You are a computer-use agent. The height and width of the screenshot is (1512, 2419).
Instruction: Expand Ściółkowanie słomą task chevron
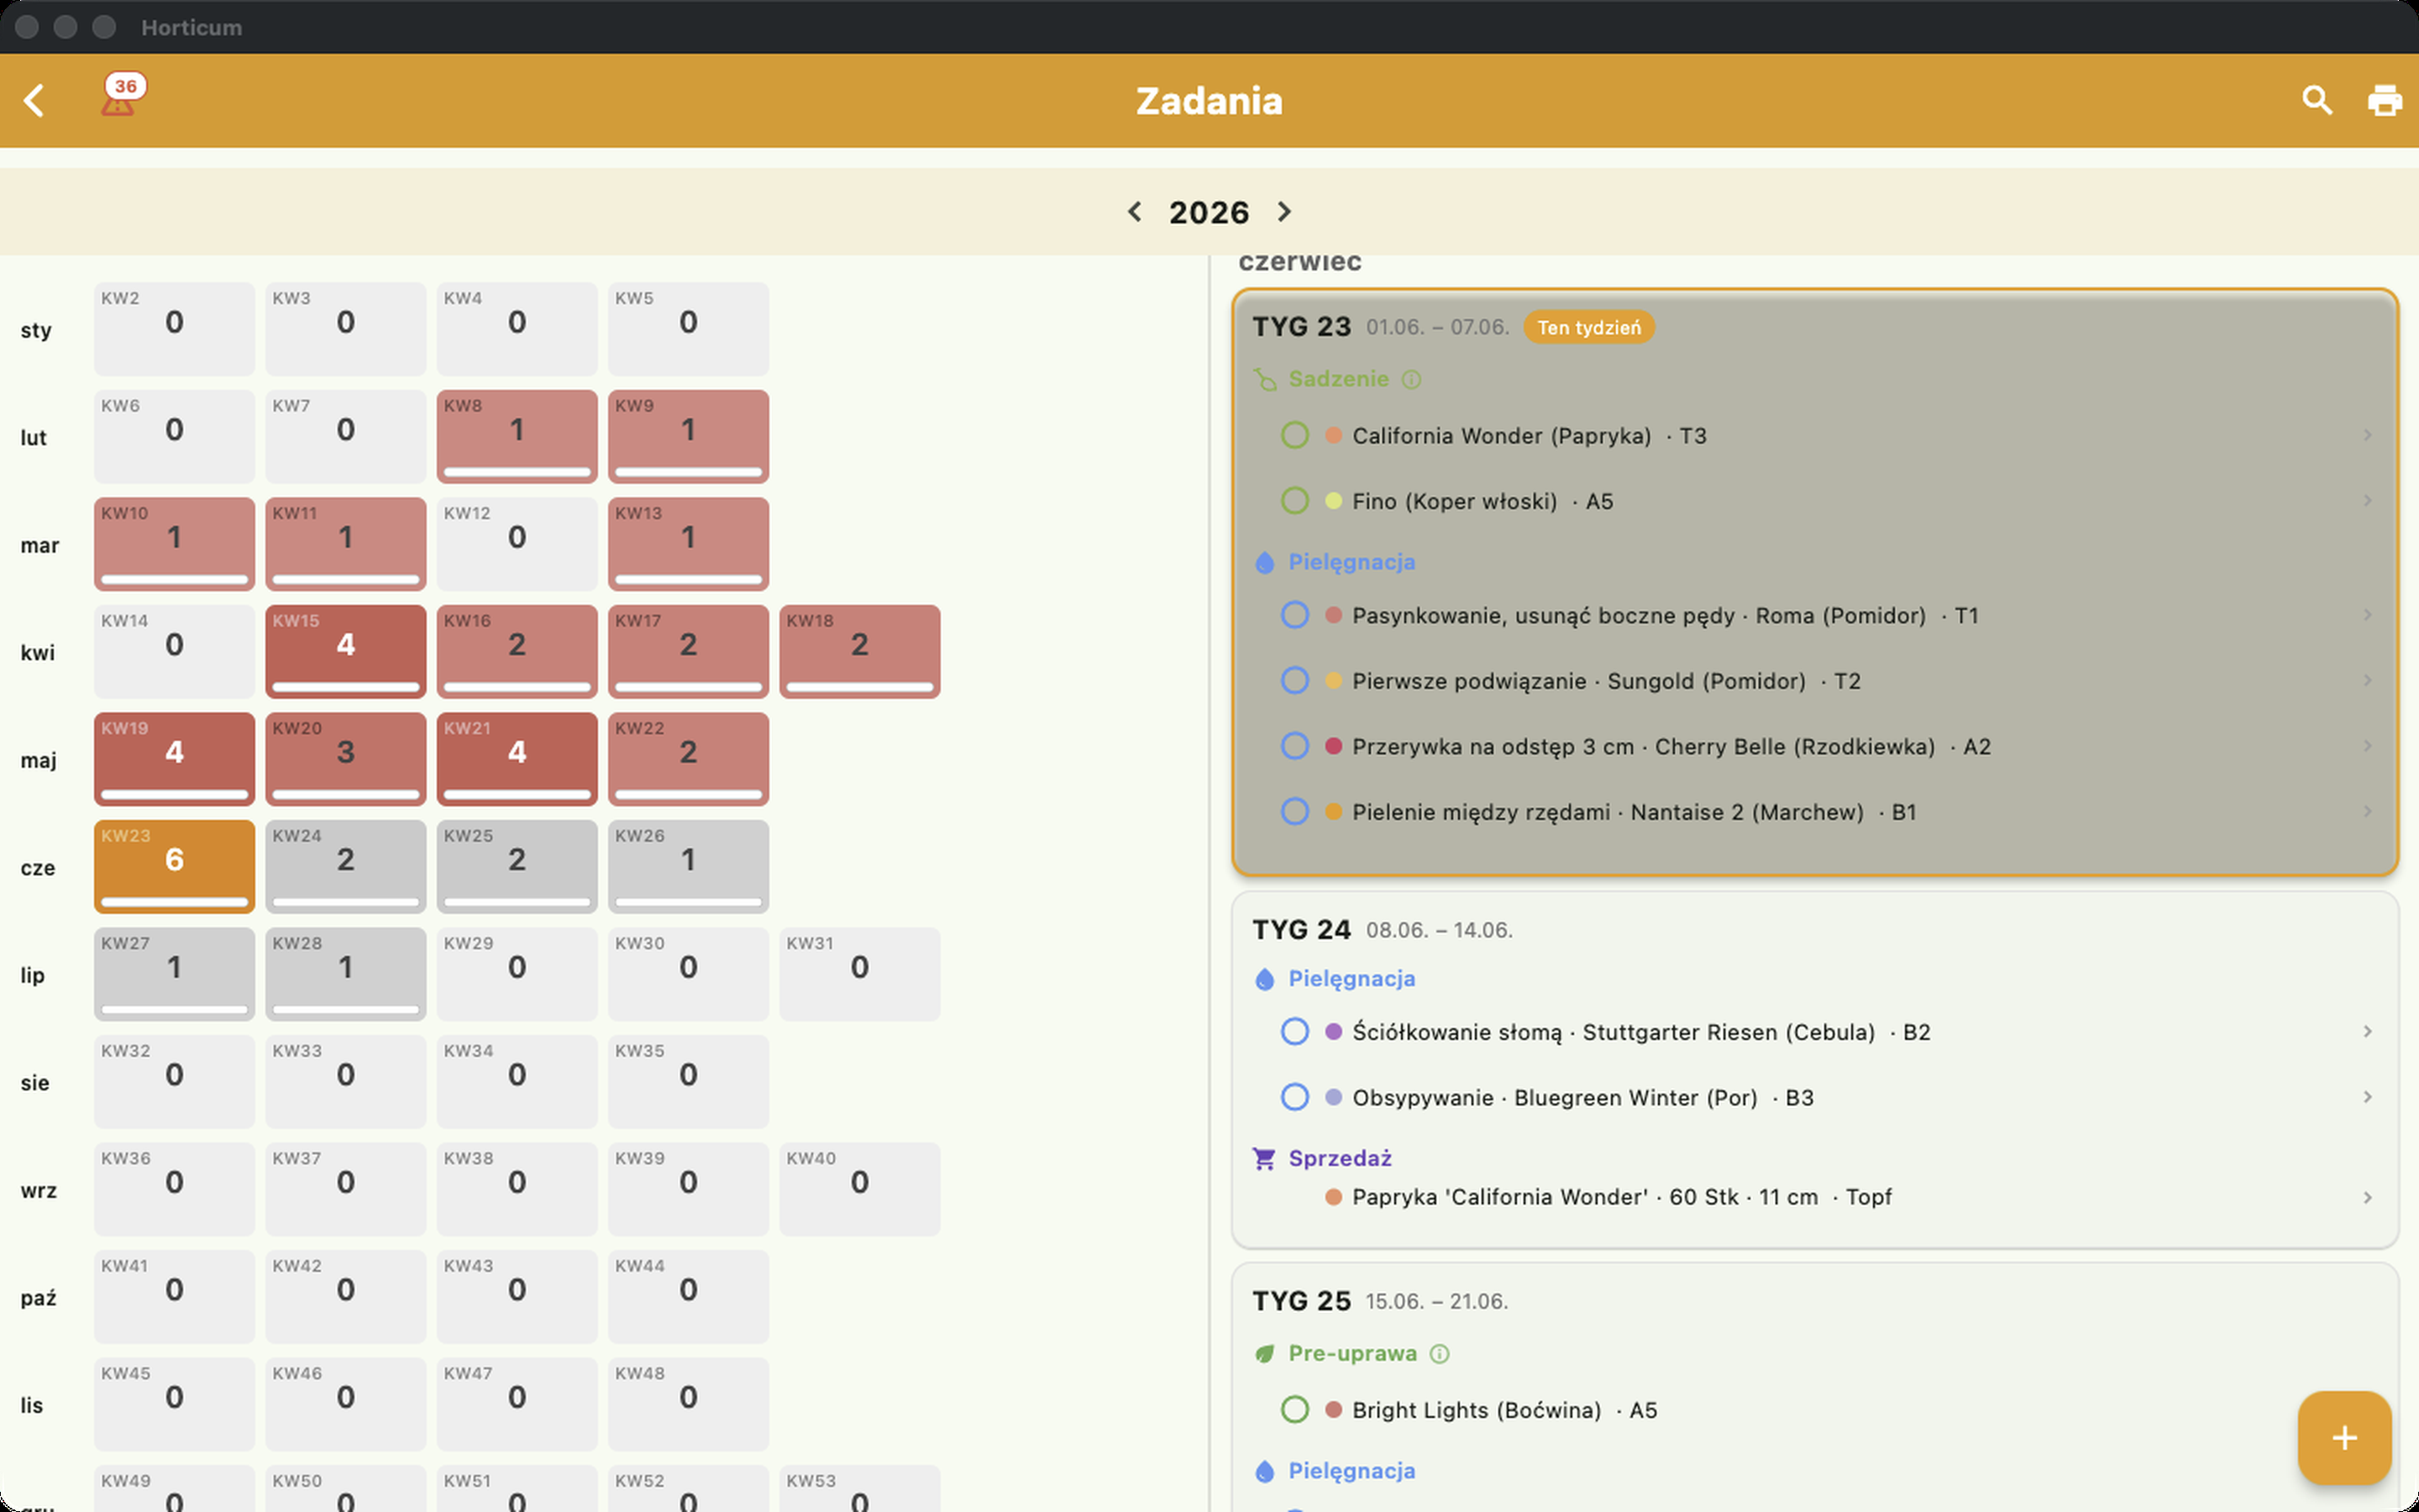point(2367,1031)
